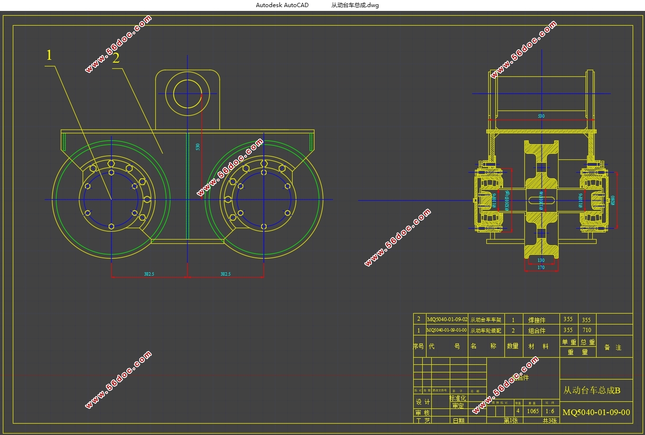Select the sheet number 第1张
This screenshot has height=435, width=645.
click(511, 421)
